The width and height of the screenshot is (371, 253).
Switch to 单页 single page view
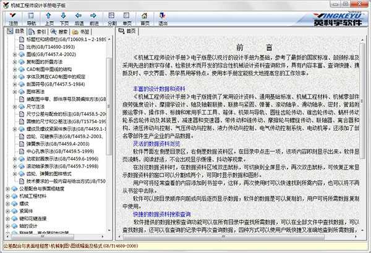tap(126, 18)
